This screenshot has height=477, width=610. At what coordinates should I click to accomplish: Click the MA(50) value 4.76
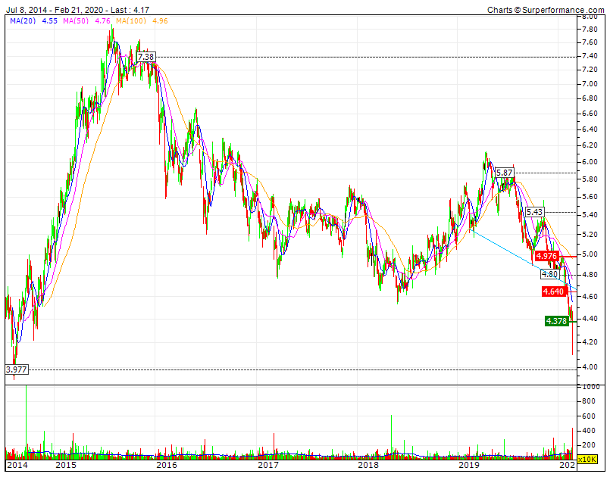[x=103, y=21]
